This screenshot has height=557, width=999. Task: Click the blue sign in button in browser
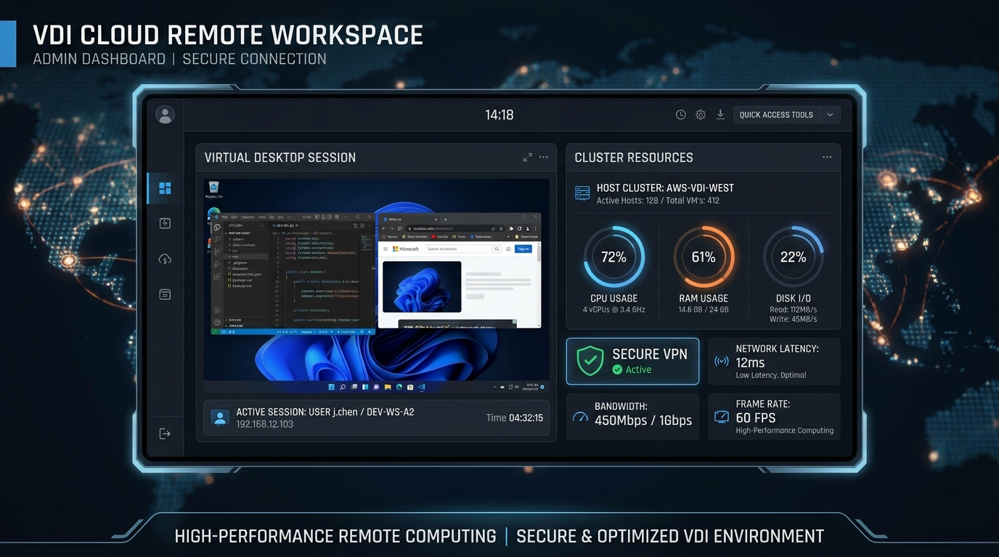click(523, 249)
